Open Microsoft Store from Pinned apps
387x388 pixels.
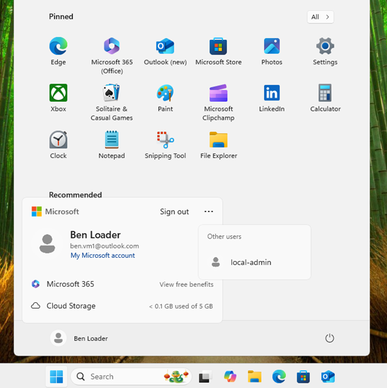[x=218, y=52]
